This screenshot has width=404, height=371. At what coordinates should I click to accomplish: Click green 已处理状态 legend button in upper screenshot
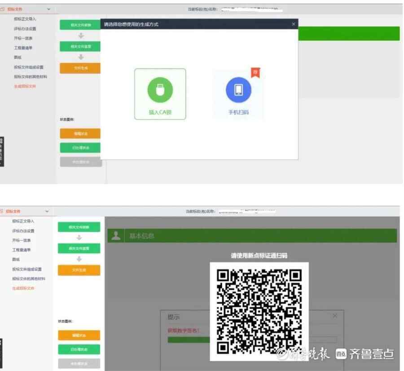(x=80, y=148)
